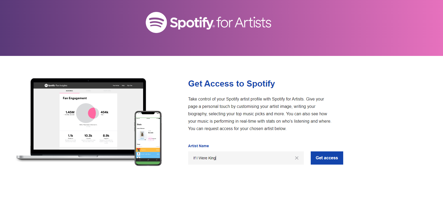This screenshot has height=206, width=443.
Task: Select the trending-line stats icon in phone nav
Action: [149, 160]
